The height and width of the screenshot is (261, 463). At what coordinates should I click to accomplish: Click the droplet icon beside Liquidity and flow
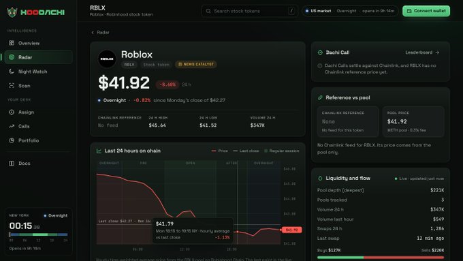tap(320, 179)
